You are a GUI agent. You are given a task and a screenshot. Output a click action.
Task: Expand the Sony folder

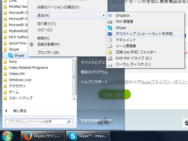(37, 62)
